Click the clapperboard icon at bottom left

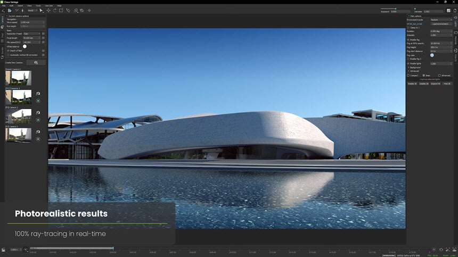[3, 250]
